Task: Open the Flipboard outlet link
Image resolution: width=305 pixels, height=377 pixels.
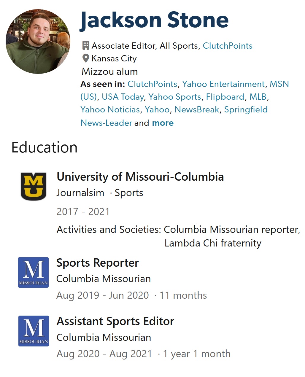Action: coord(225,97)
